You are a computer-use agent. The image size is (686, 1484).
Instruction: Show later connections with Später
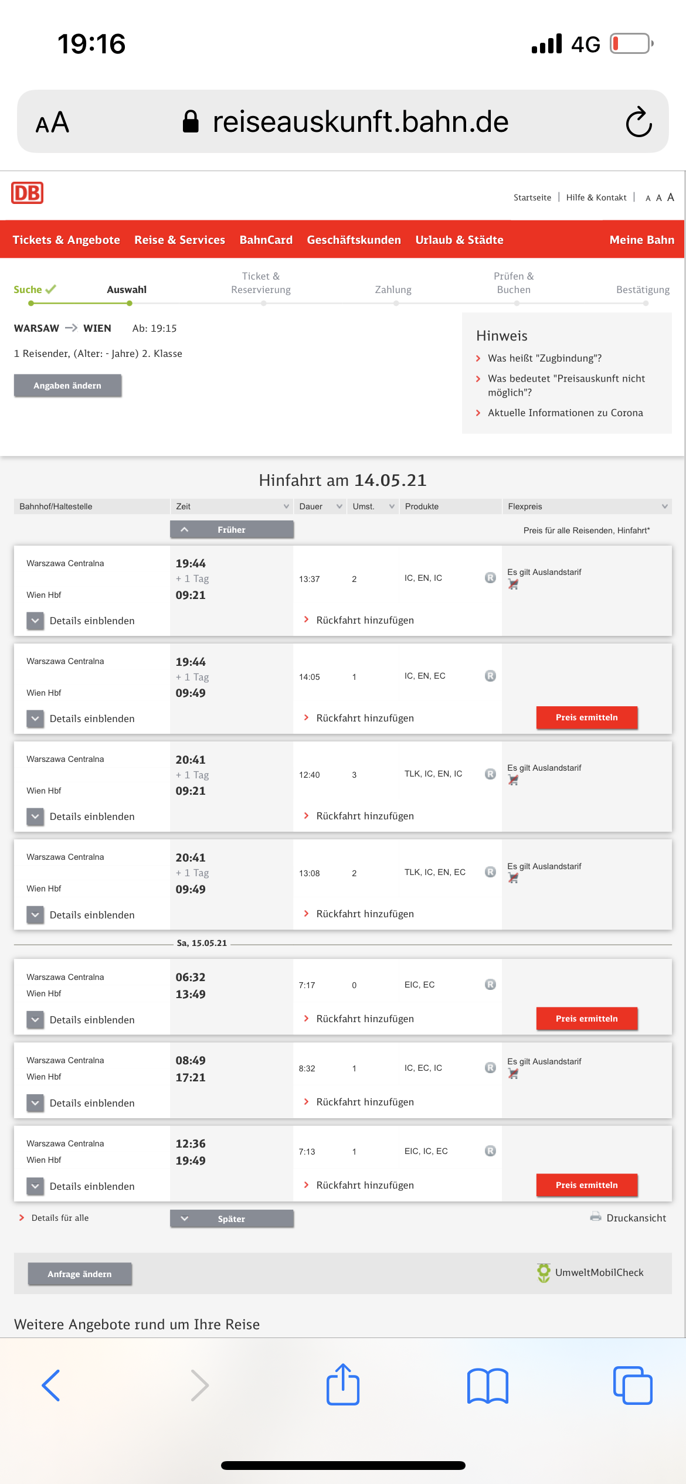point(232,1218)
